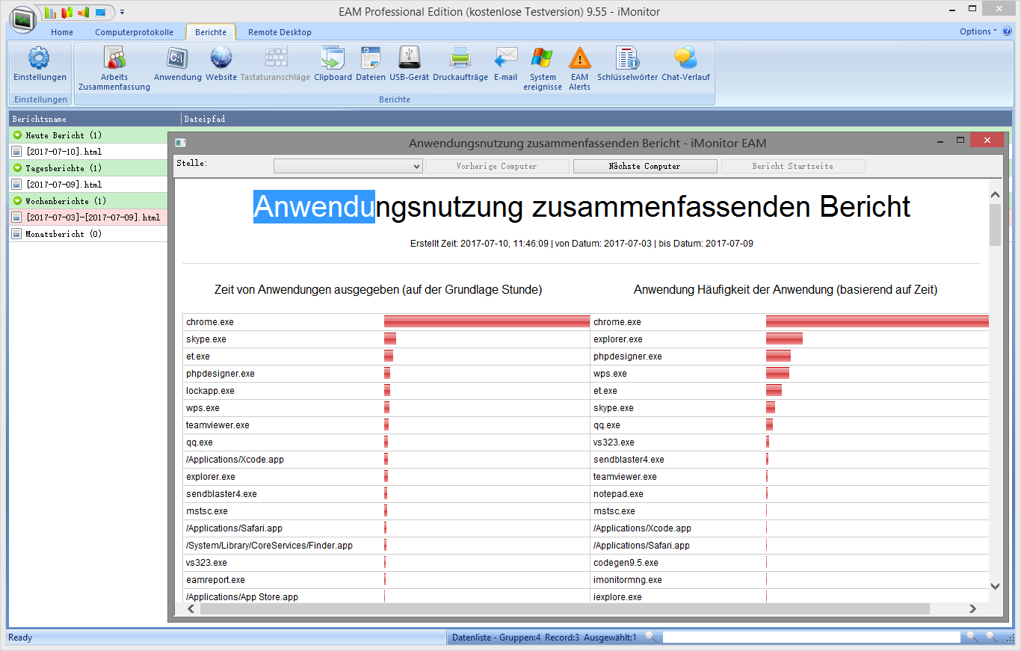
Task: Collapse the Heute Bericht group
Action: (x=17, y=135)
